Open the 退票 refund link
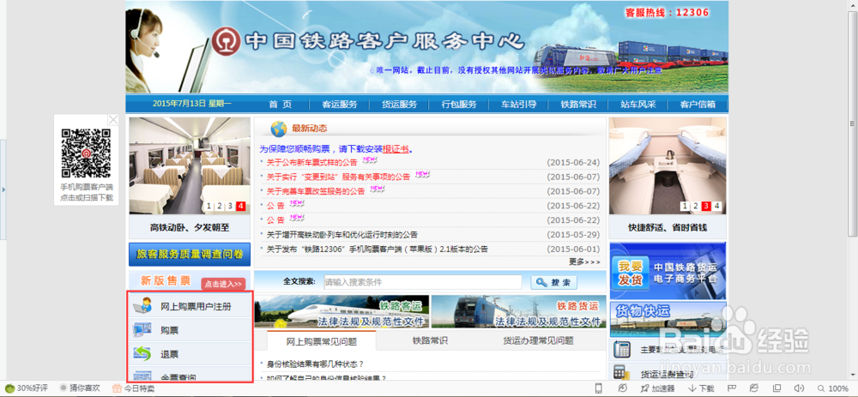858x397 pixels. pyautogui.click(x=170, y=354)
